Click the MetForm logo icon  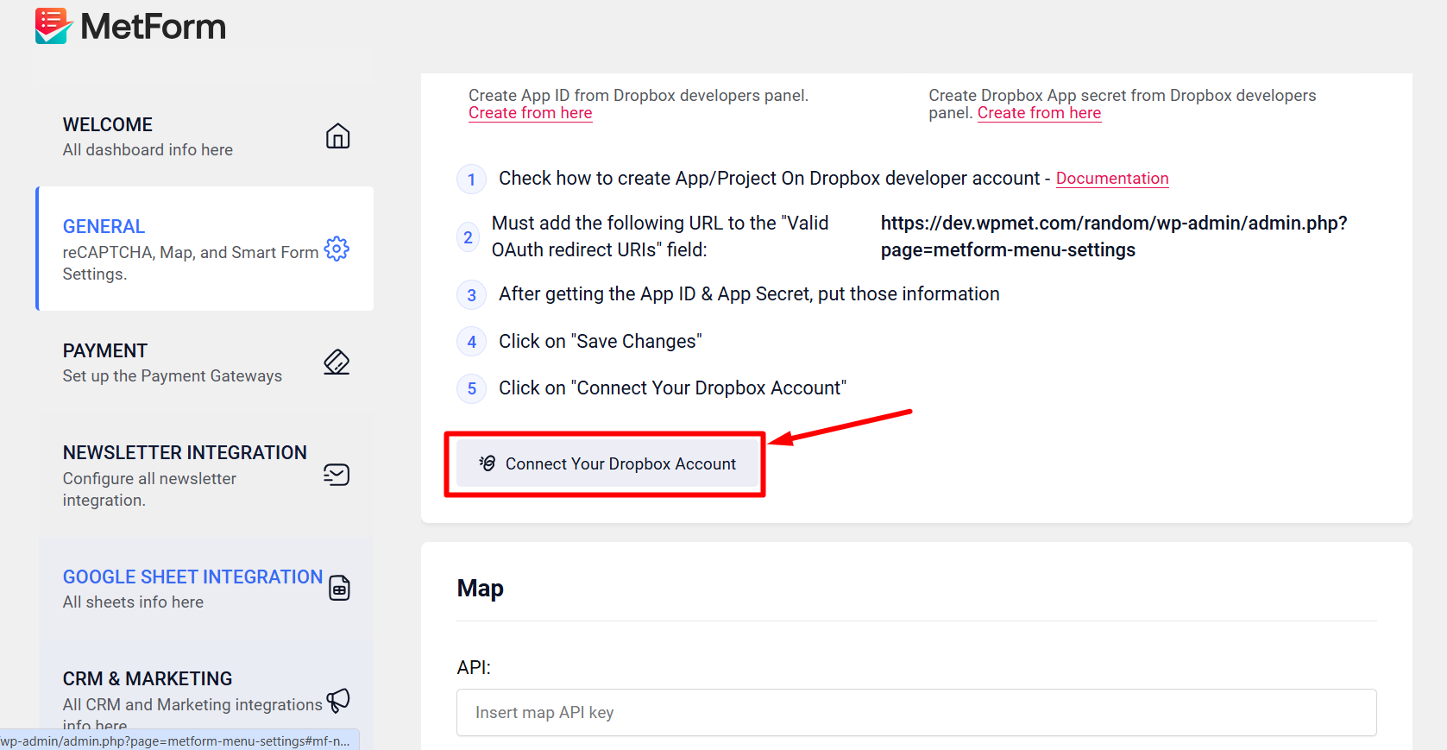[53, 26]
